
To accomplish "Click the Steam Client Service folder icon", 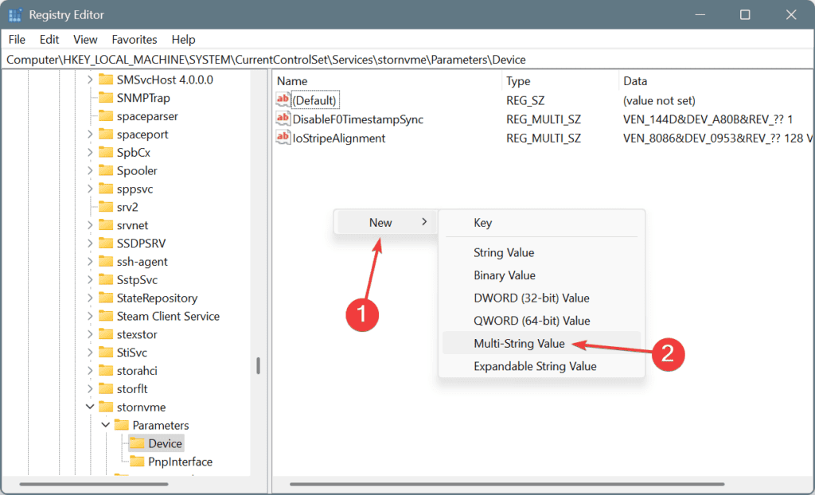I will (106, 316).
